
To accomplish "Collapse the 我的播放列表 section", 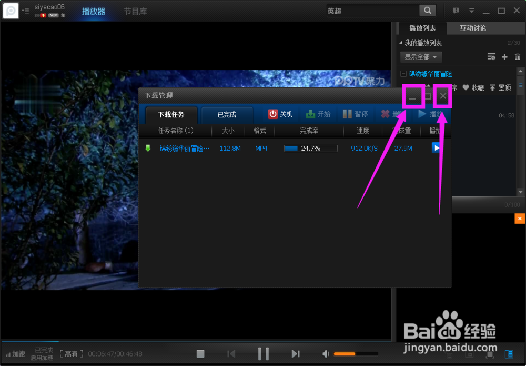I will [401, 43].
